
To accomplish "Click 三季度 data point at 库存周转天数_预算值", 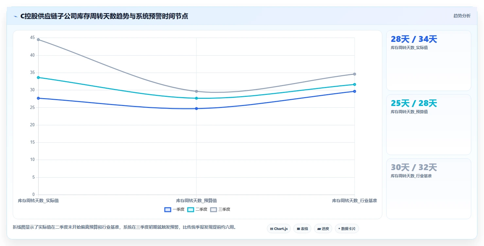I will (196, 91).
